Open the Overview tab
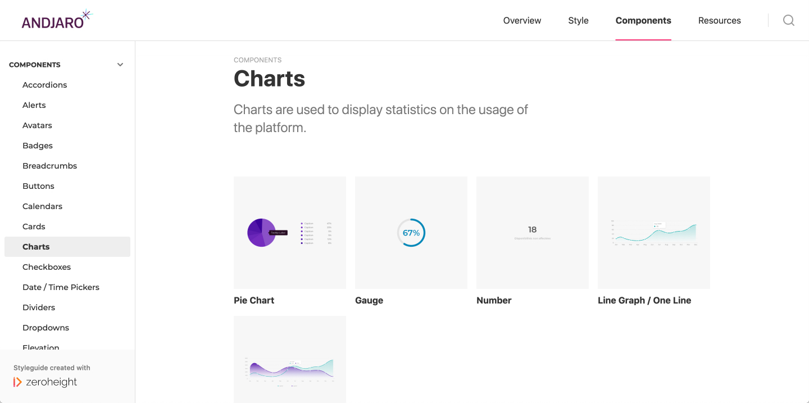Image resolution: width=809 pixels, height=403 pixels. coord(522,20)
